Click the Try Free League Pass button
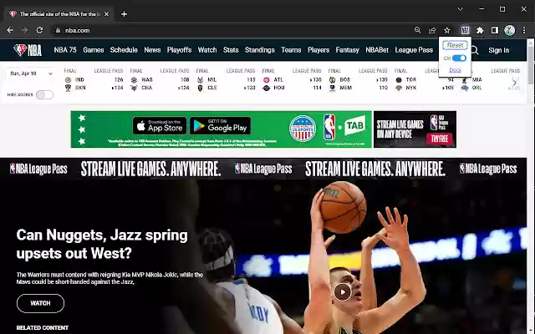Image resolution: width=535 pixels, height=334 pixels. (439, 139)
